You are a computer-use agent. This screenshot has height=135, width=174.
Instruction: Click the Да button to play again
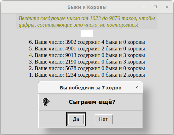pyautogui.click(x=76, y=119)
